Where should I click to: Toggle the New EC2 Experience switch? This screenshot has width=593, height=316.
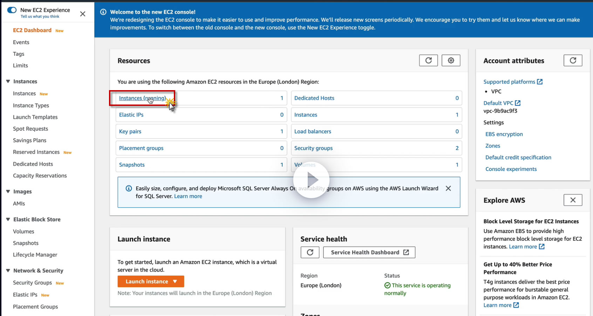(12, 10)
